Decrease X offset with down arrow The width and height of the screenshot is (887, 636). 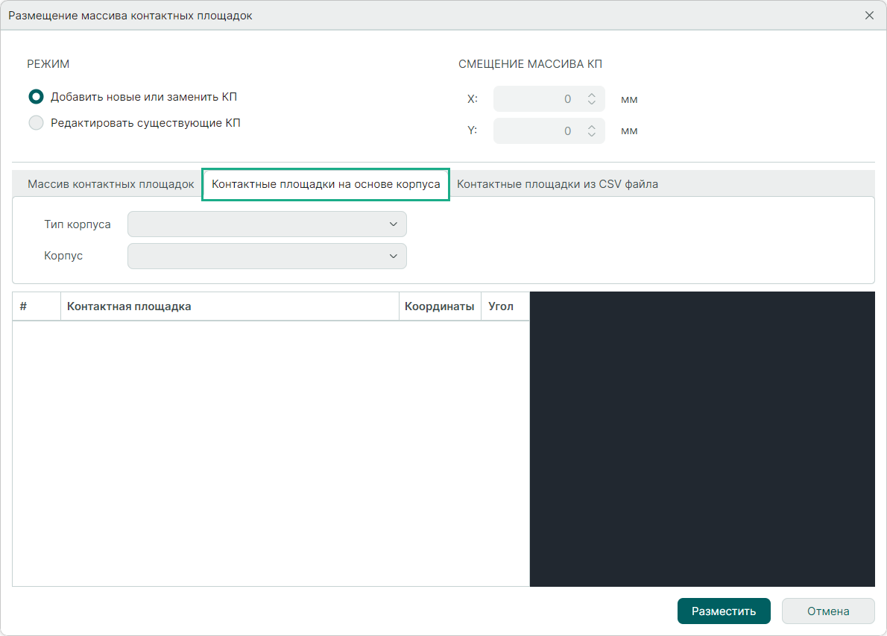click(x=592, y=104)
